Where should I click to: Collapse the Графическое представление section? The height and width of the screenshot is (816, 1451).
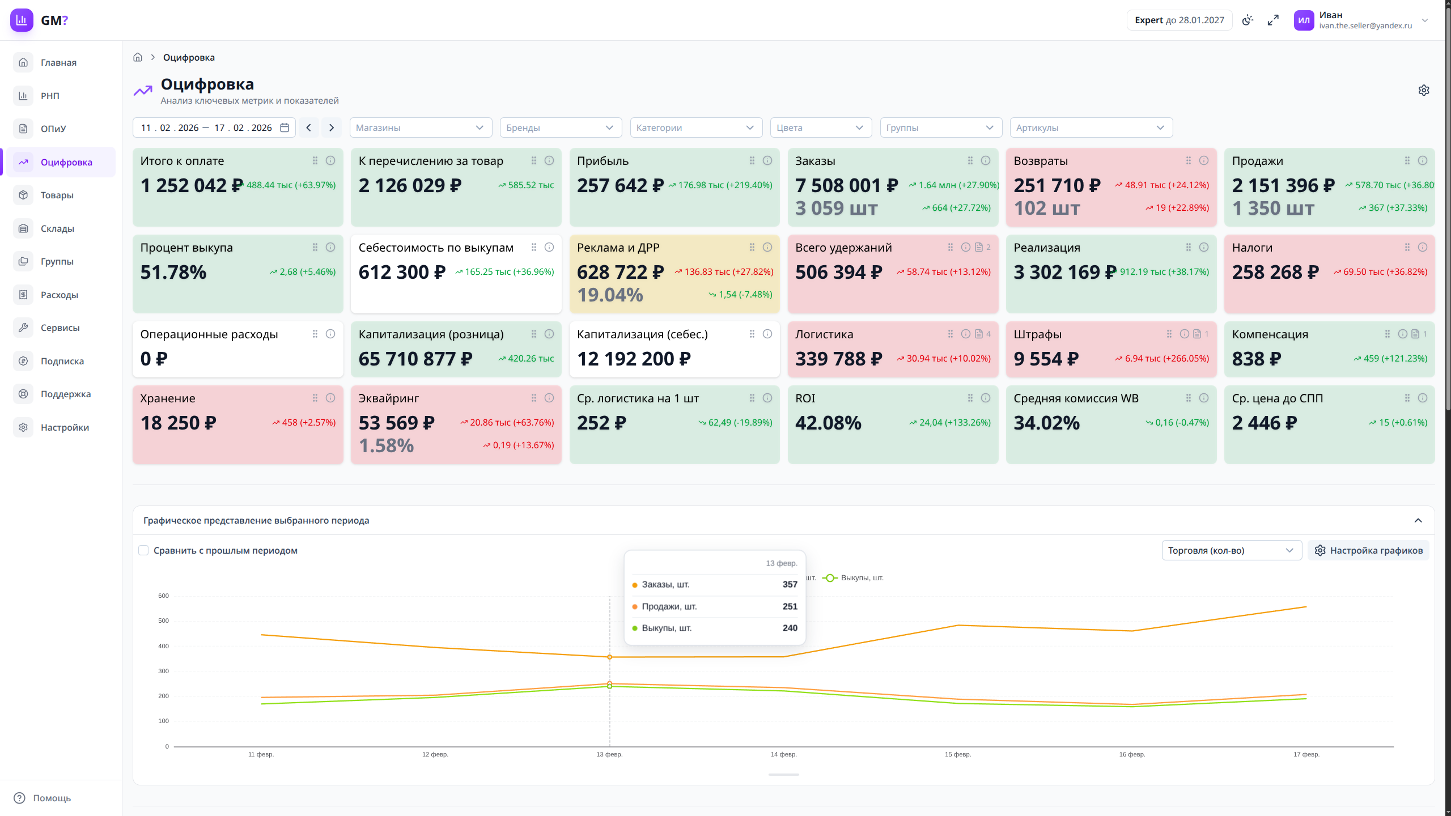pyautogui.click(x=1418, y=520)
